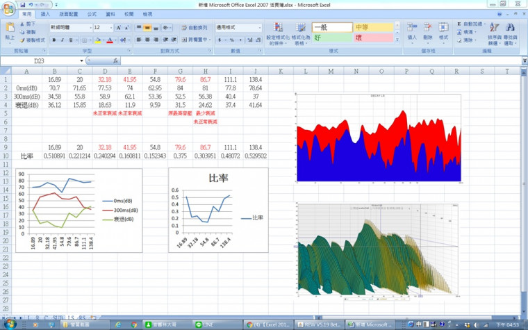Open the Formulas (公式) ribbon tab
This screenshot has height=330, width=528.
click(92, 14)
